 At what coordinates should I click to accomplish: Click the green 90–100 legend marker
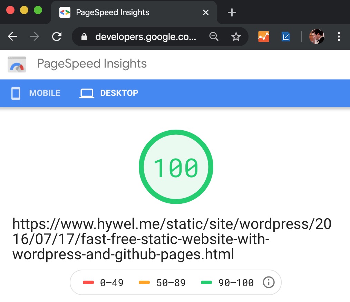[206, 283]
